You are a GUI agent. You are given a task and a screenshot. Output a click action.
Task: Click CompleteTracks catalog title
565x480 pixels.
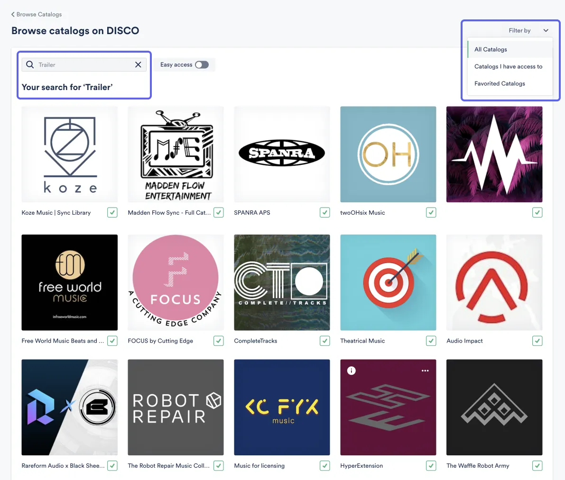(256, 341)
